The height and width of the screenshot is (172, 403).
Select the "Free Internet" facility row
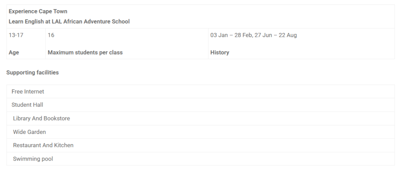[28, 91]
